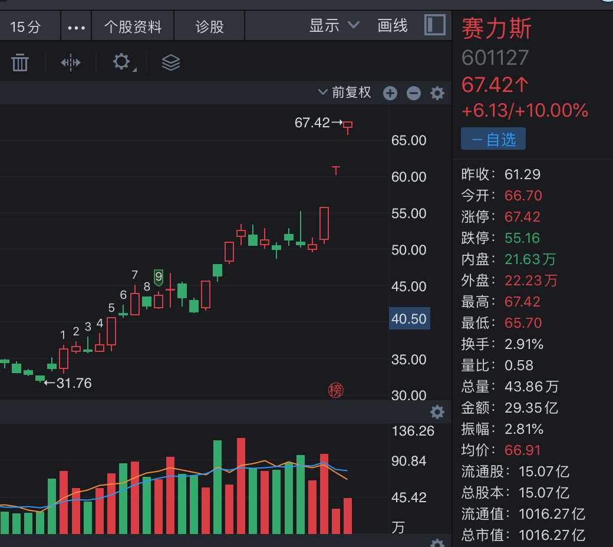Screen dimensions: 613x547
Task: Open chart settings gear in toolbar
Action: pos(122,62)
